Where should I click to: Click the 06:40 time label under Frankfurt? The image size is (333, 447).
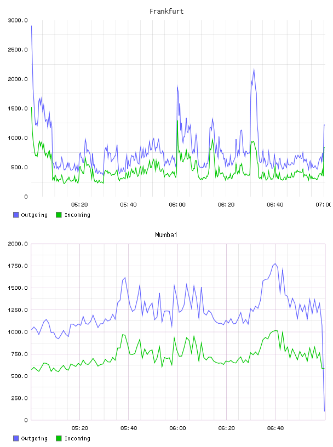pos(275,205)
